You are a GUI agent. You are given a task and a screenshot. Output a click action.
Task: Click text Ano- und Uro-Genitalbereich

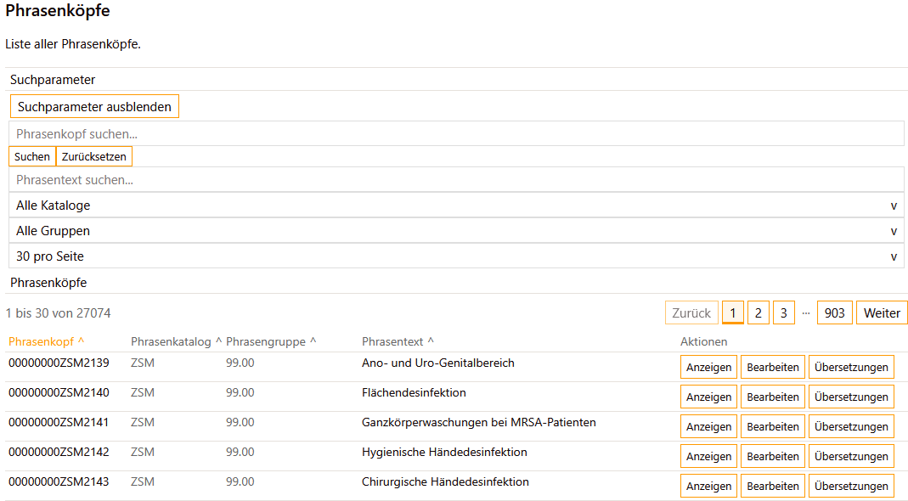point(437,363)
